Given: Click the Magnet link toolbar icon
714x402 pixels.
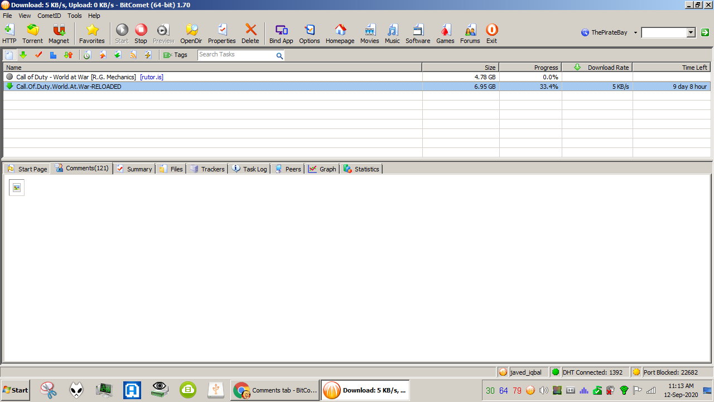Looking at the screenshot, I should [59, 33].
